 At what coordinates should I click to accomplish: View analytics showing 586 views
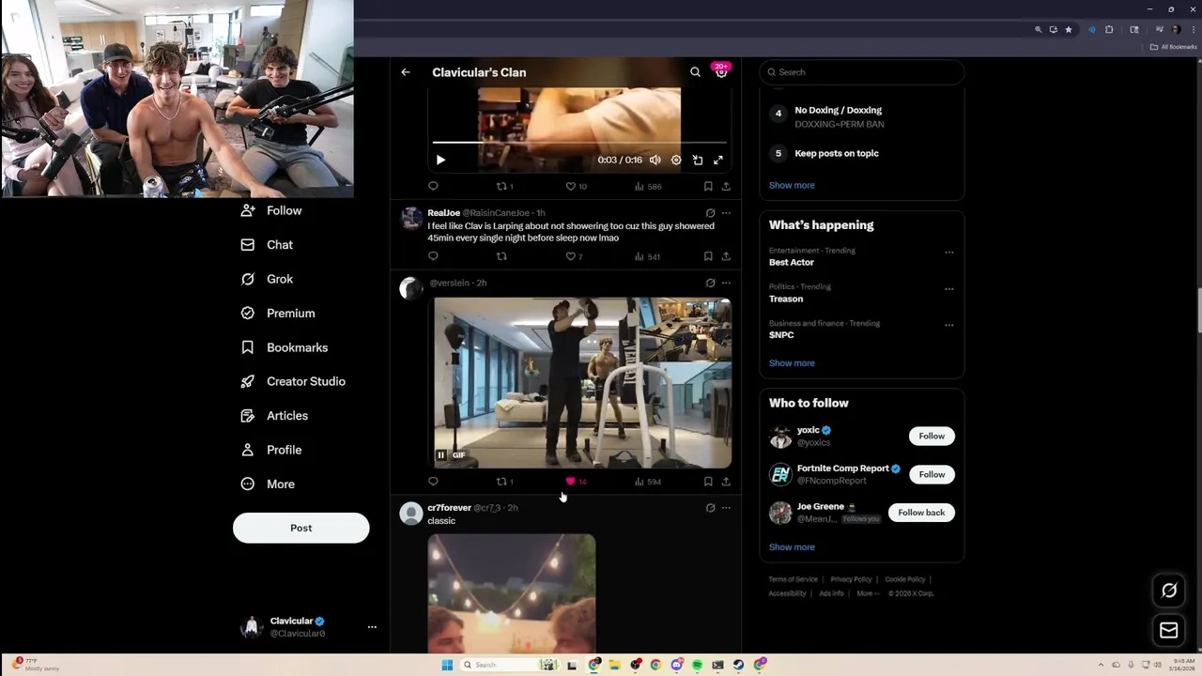pos(648,186)
